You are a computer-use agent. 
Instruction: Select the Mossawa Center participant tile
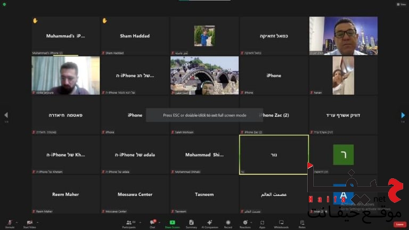135,194
